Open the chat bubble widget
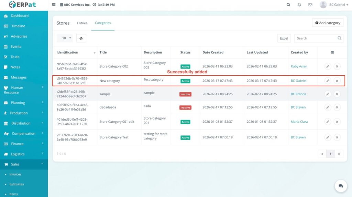Image resolution: width=352 pixels, height=197 pixels. (341, 186)
